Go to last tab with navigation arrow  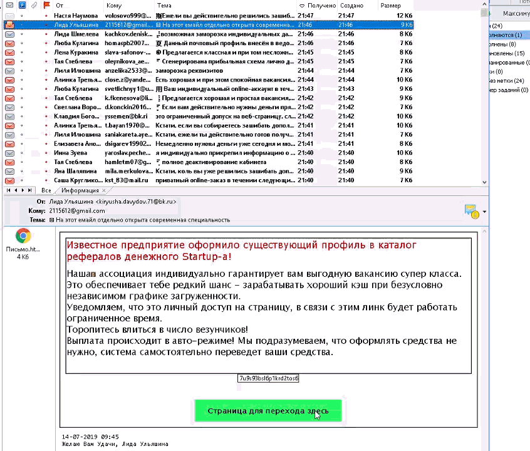(29, 190)
